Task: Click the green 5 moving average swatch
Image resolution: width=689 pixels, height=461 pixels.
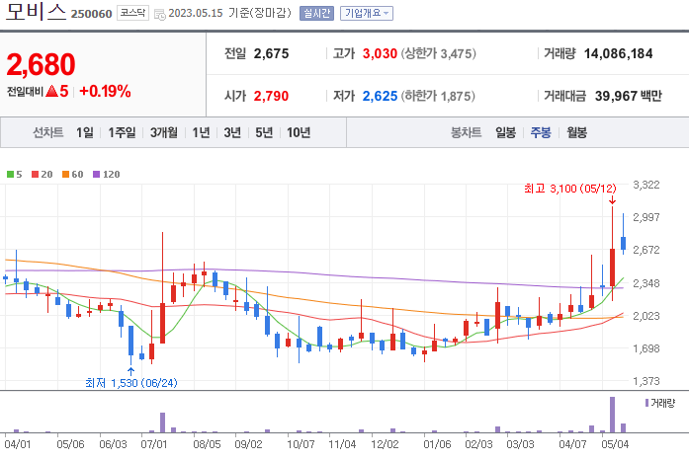Action: 10,175
